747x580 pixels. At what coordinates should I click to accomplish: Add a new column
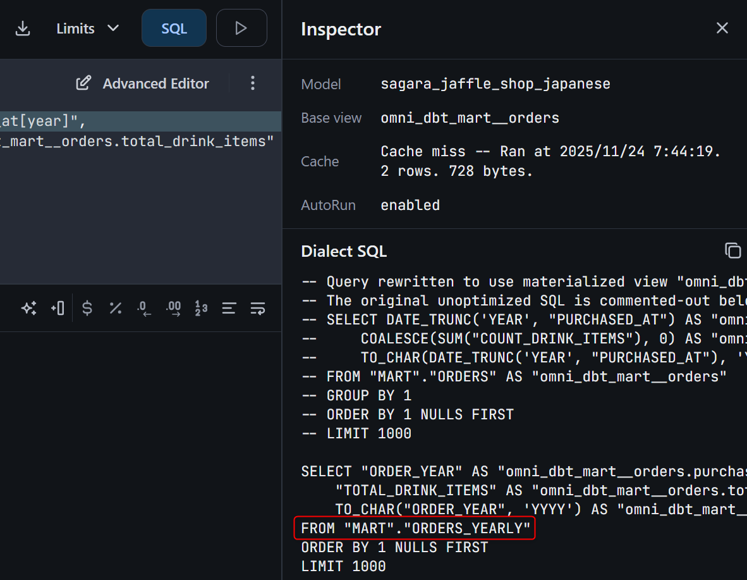coord(58,308)
